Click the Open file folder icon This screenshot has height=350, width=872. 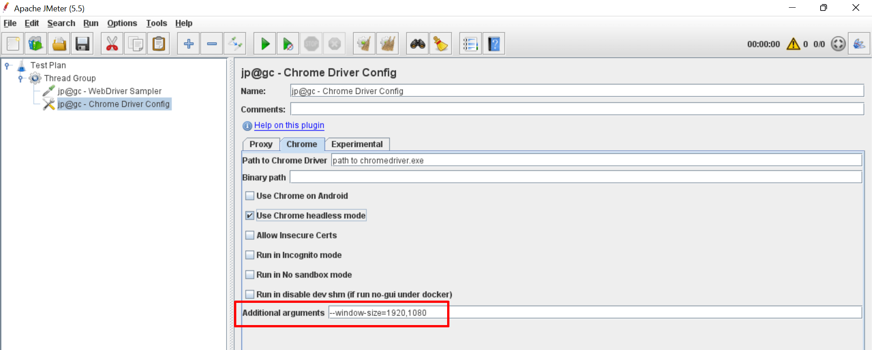59,44
